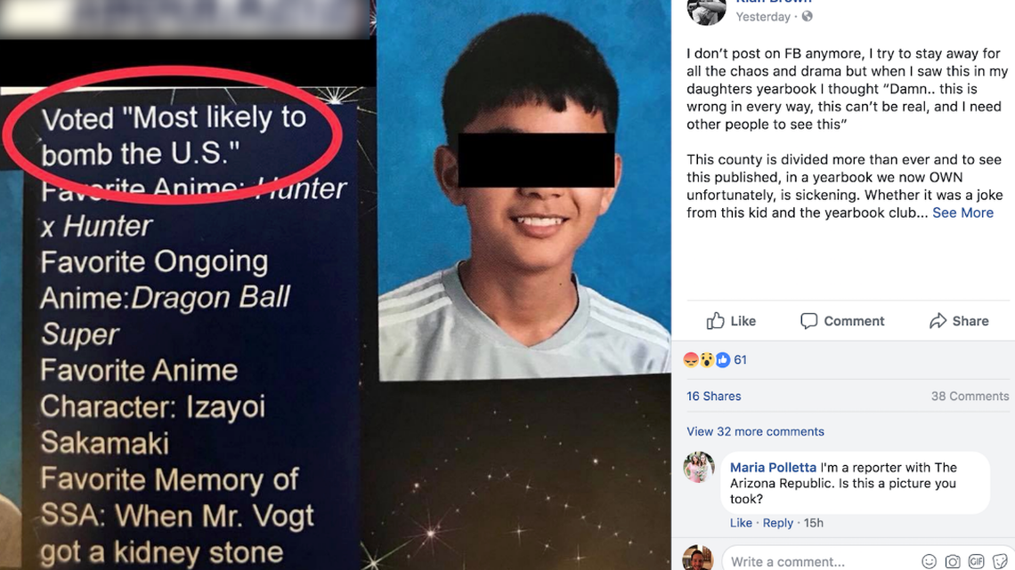Insert a GIF using GIF icon
This screenshot has width=1015, height=570.
coord(976,562)
